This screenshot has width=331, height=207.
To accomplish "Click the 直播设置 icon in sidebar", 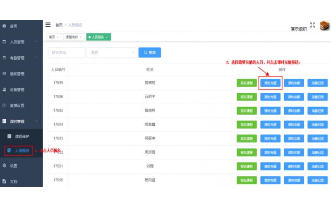I will tap(4, 106).
